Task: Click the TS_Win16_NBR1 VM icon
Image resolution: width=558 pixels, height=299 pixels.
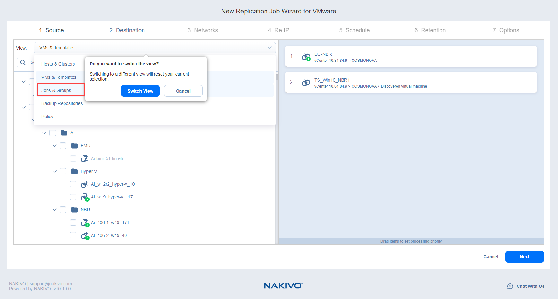Action: click(x=306, y=82)
